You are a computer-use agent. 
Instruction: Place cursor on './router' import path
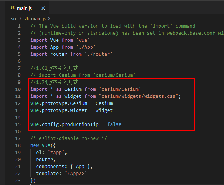click(x=99, y=54)
